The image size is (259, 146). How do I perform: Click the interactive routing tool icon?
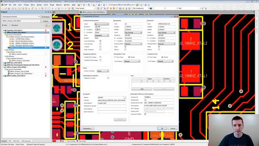pyautogui.click(x=101, y=8)
